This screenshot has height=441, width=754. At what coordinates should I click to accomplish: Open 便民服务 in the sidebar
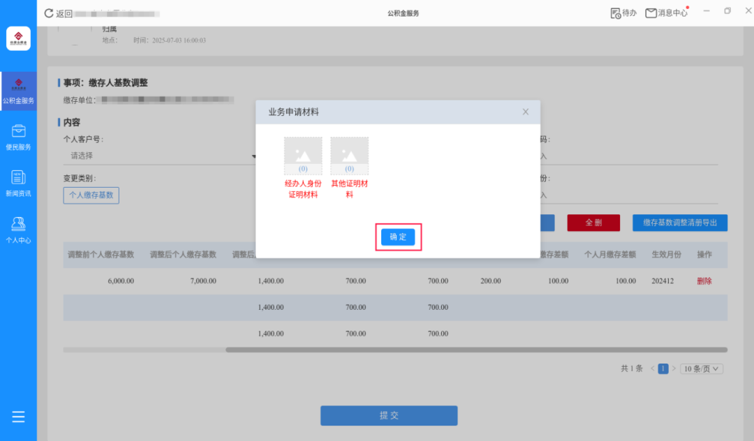pos(18,137)
